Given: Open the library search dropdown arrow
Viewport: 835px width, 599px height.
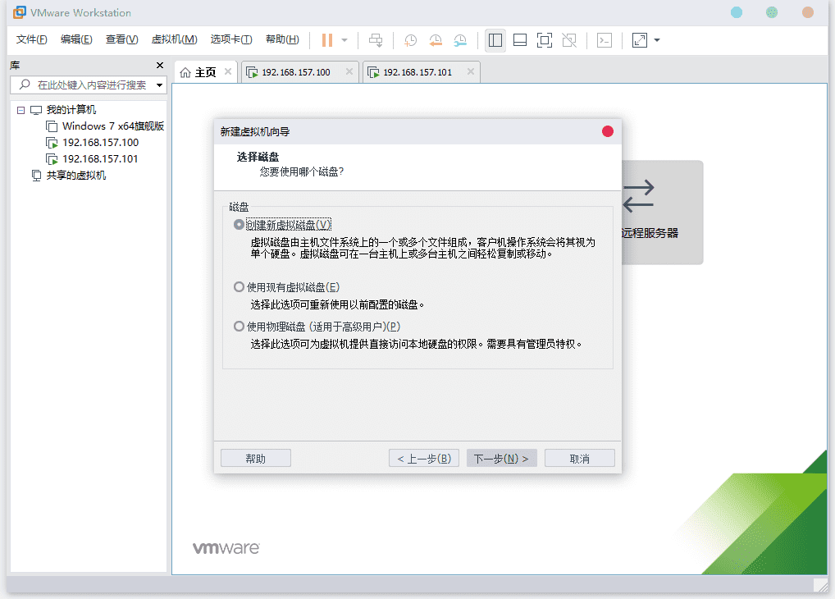Looking at the screenshot, I should point(159,85).
